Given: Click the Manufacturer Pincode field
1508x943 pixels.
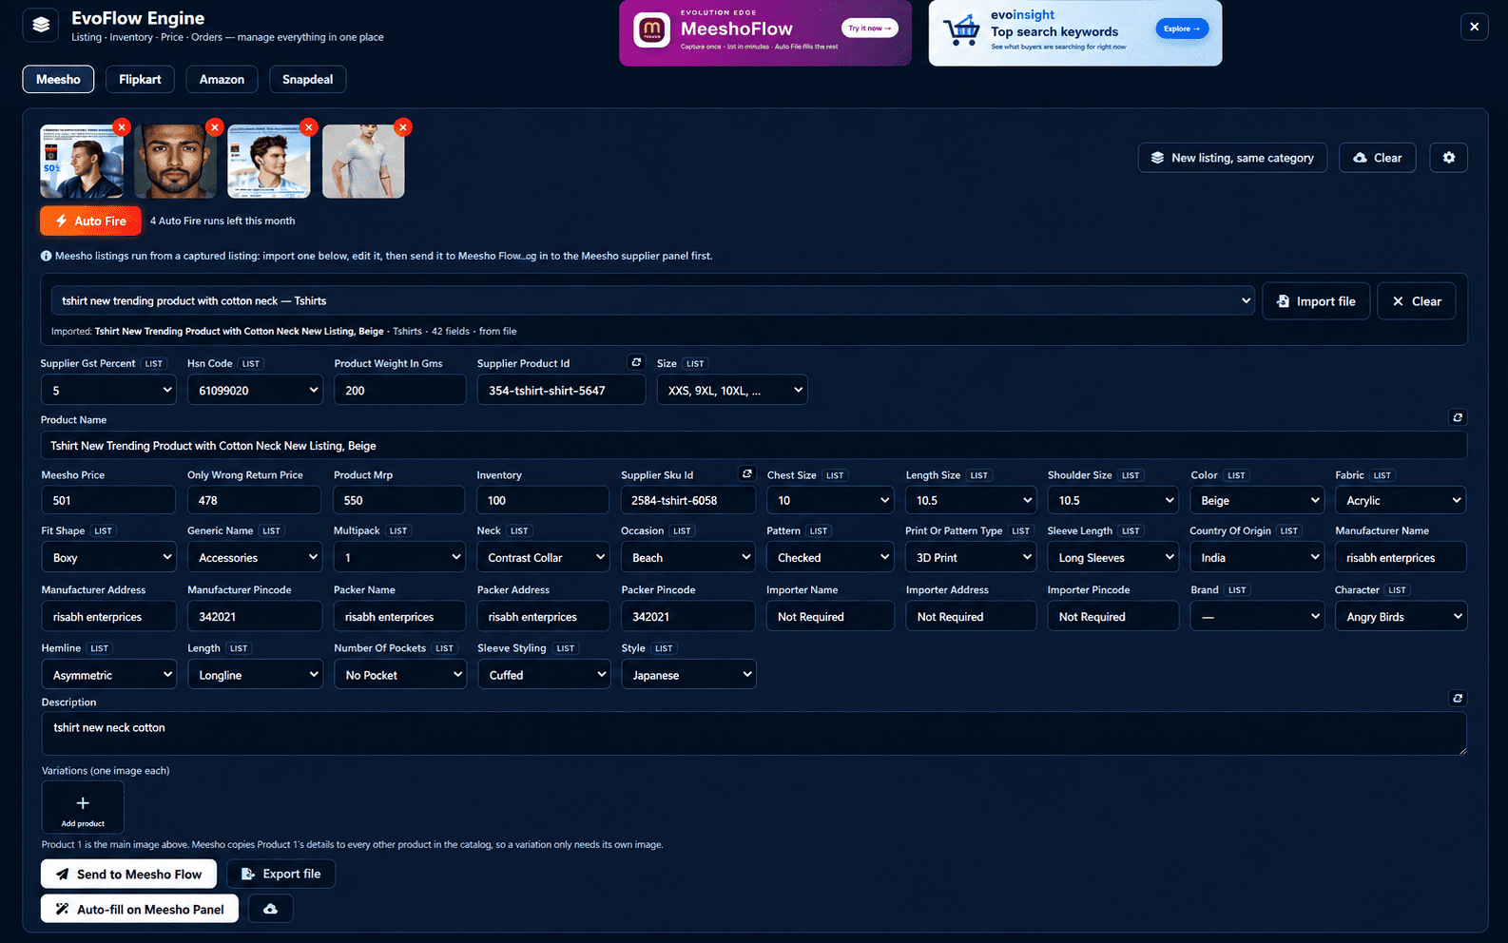Looking at the screenshot, I should [x=255, y=616].
